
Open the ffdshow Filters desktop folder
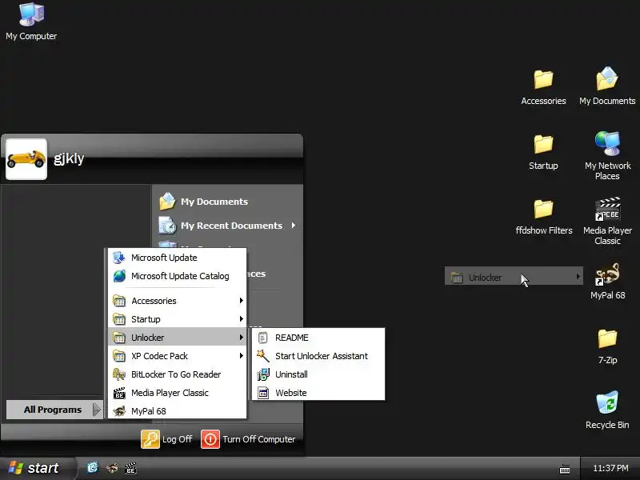coord(544,217)
